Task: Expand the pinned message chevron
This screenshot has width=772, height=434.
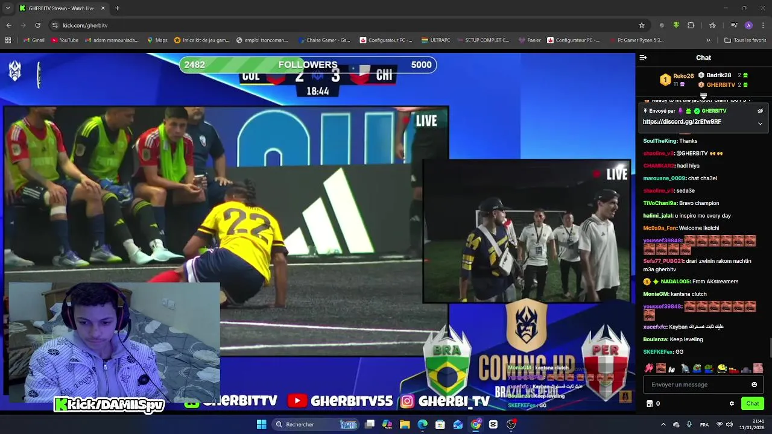Action: click(x=760, y=124)
